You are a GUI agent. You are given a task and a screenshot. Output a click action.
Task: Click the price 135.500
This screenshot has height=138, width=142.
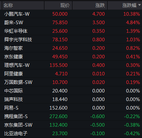[59, 65]
